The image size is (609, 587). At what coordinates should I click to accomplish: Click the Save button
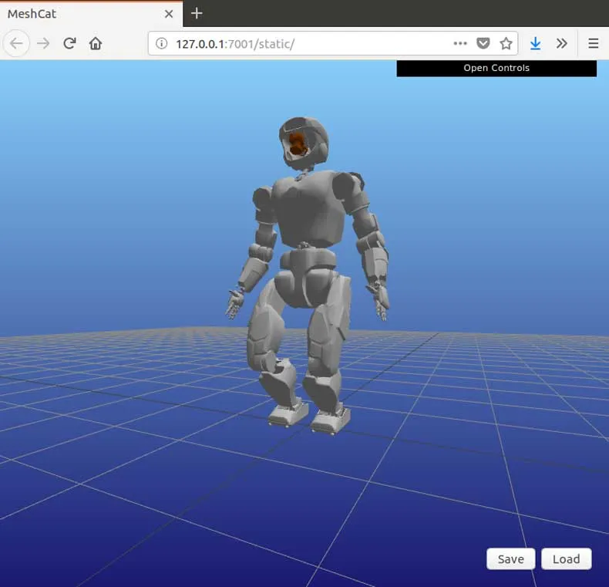[511, 559]
